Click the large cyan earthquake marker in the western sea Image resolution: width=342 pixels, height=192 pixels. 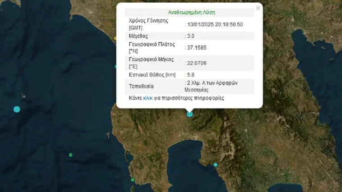[17, 109]
